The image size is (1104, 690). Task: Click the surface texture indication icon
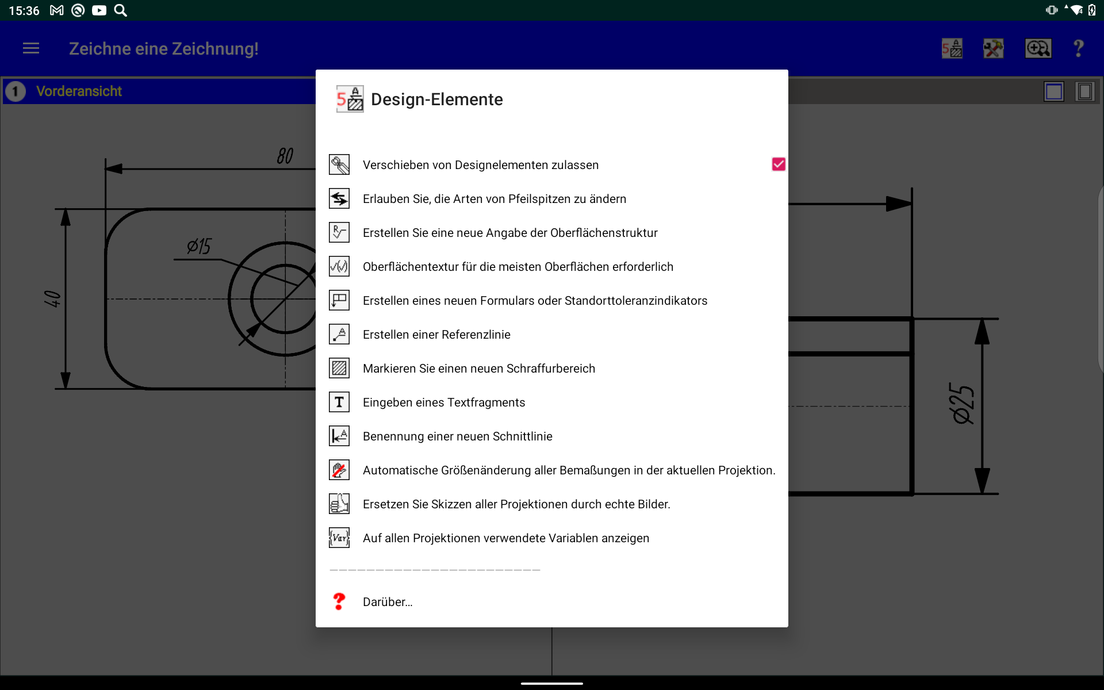click(339, 233)
